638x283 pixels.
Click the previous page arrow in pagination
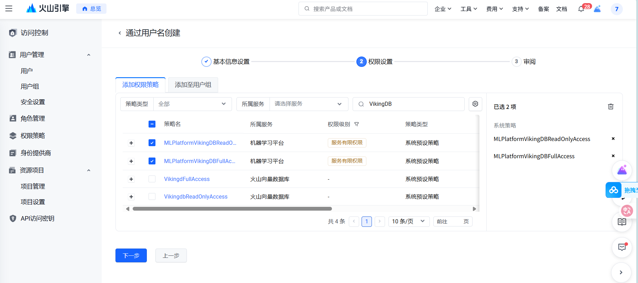point(354,221)
